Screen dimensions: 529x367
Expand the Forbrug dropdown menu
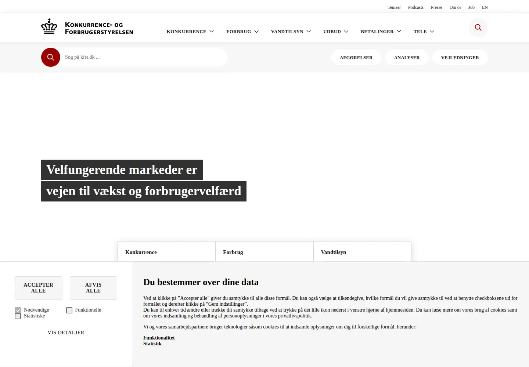click(x=242, y=32)
